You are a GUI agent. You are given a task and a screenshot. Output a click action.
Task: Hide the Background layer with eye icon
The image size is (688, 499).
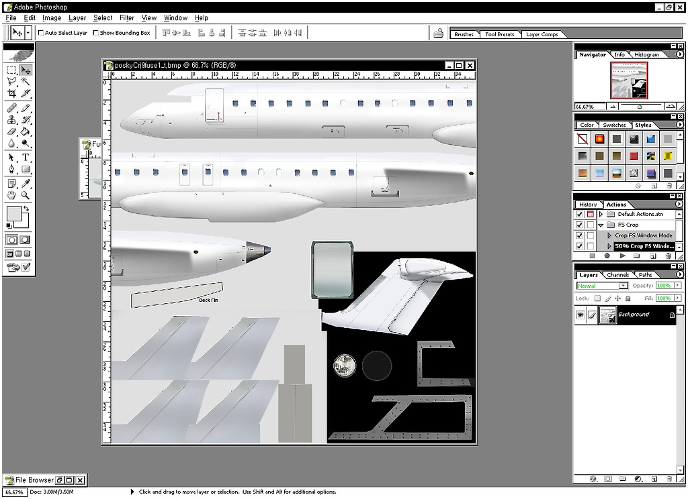(580, 315)
